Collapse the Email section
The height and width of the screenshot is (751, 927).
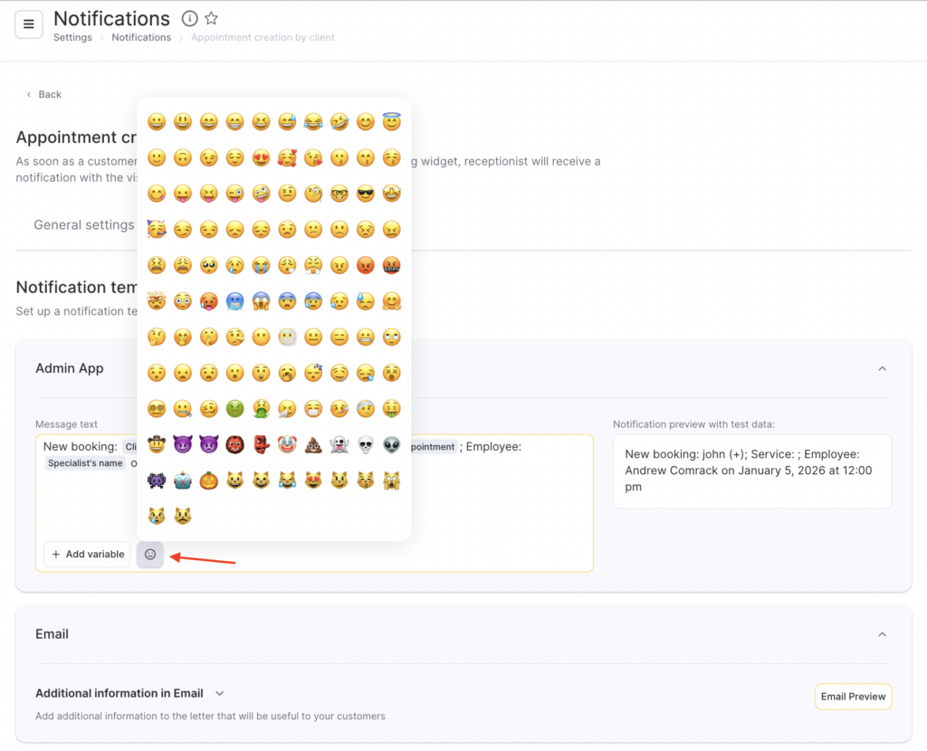coord(882,634)
